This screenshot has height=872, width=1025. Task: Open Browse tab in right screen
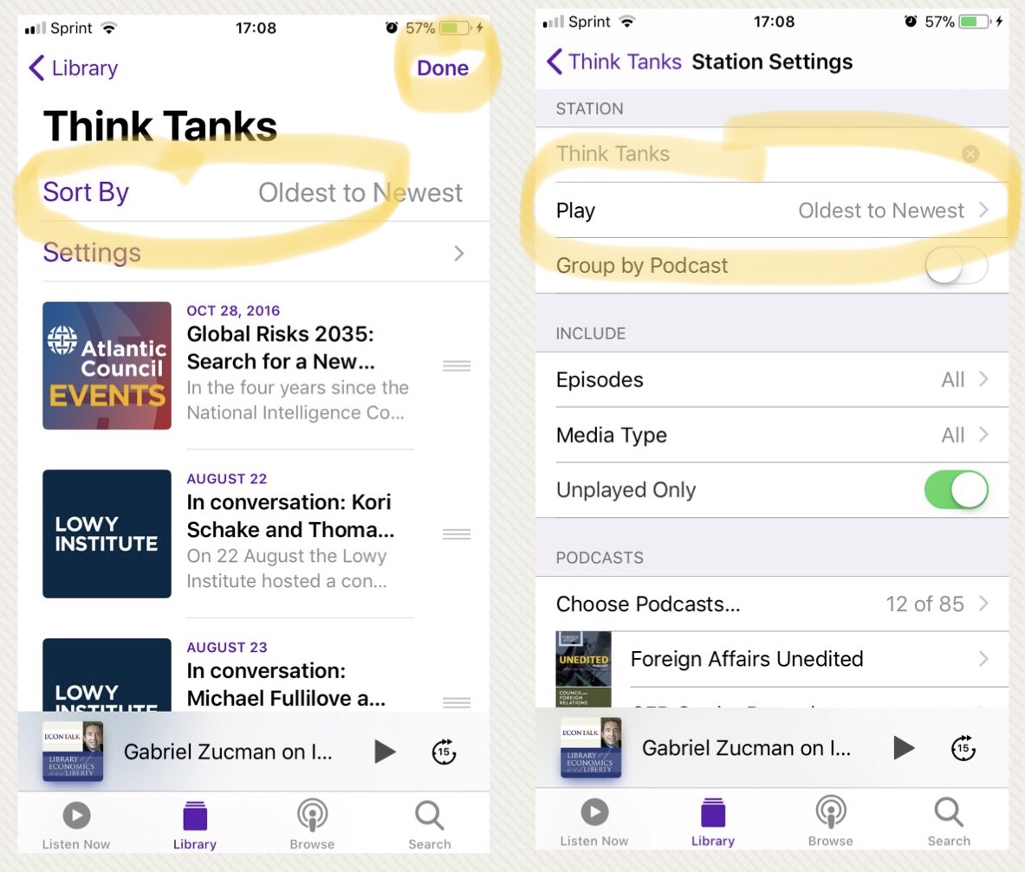pyautogui.click(x=830, y=823)
